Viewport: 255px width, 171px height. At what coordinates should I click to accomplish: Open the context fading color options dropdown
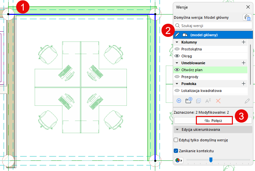coord(179,160)
